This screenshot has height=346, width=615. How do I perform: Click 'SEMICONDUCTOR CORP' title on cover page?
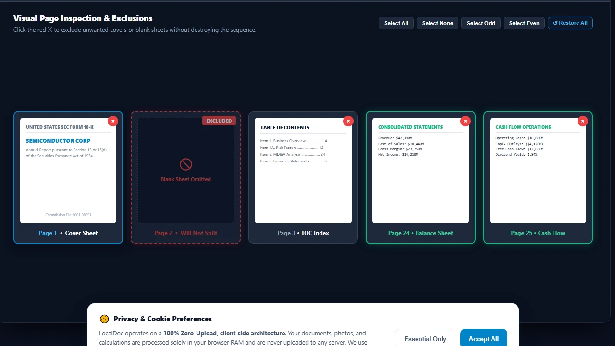click(x=58, y=141)
